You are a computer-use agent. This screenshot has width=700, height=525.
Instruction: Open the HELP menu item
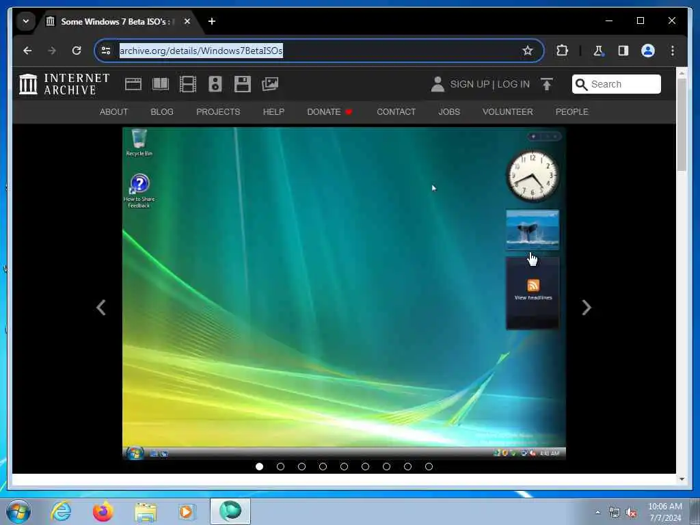pos(273,111)
